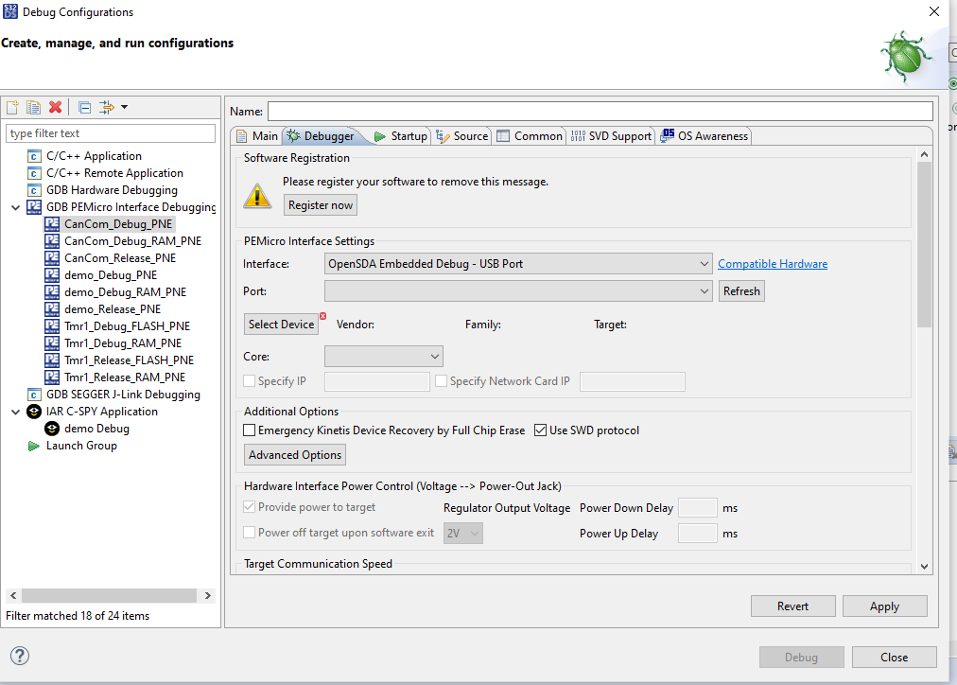This screenshot has height=685, width=957.
Task: Disable the Use SWD protocol option
Action: coord(539,430)
